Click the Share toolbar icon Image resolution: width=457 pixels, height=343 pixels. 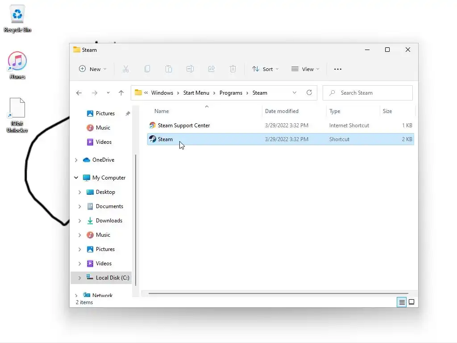click(x=211, y=69)
